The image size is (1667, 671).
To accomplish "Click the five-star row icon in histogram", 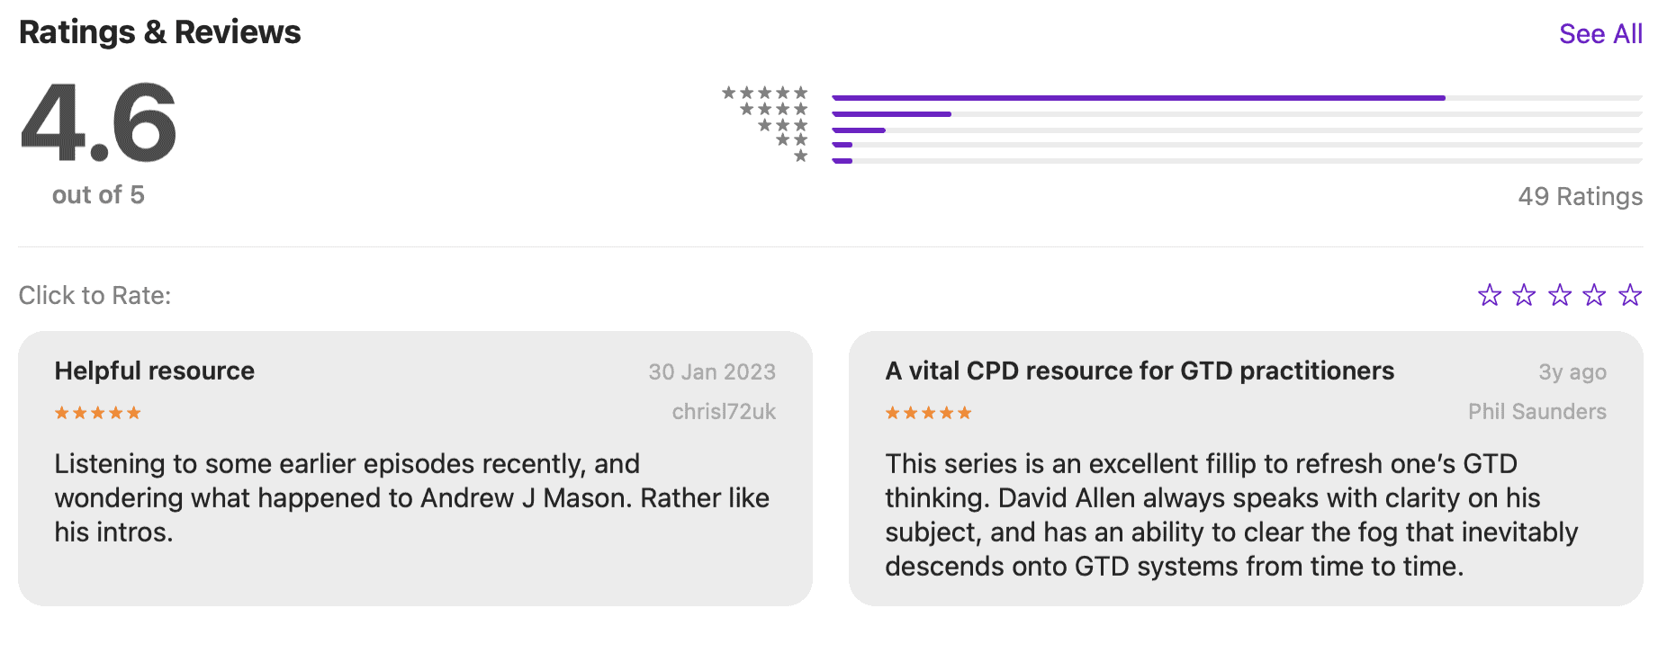I will click(765, 93).
